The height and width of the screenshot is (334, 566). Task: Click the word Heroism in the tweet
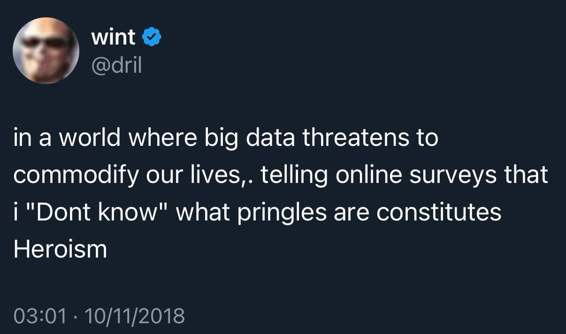(x=60, y=249)
